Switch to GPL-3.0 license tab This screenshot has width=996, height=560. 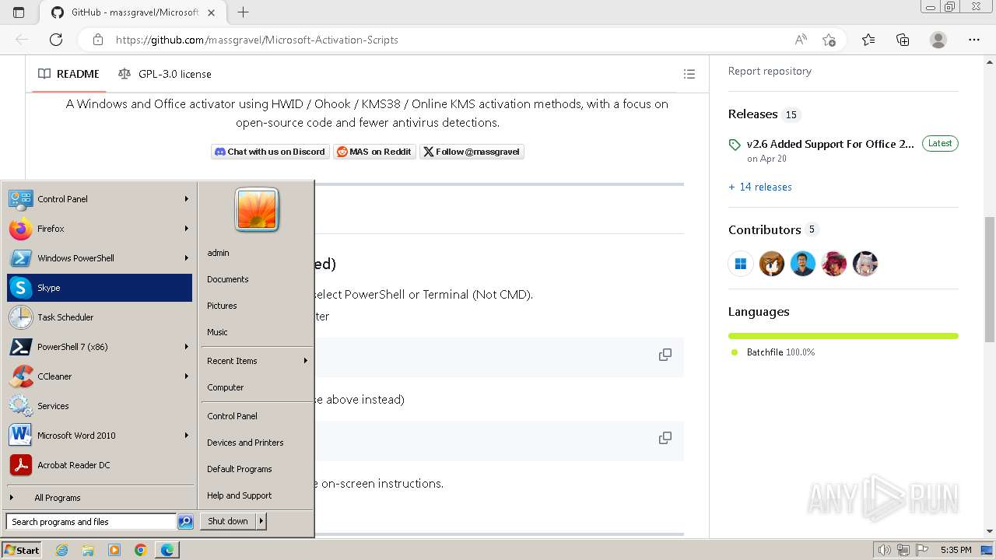[165, 74]
